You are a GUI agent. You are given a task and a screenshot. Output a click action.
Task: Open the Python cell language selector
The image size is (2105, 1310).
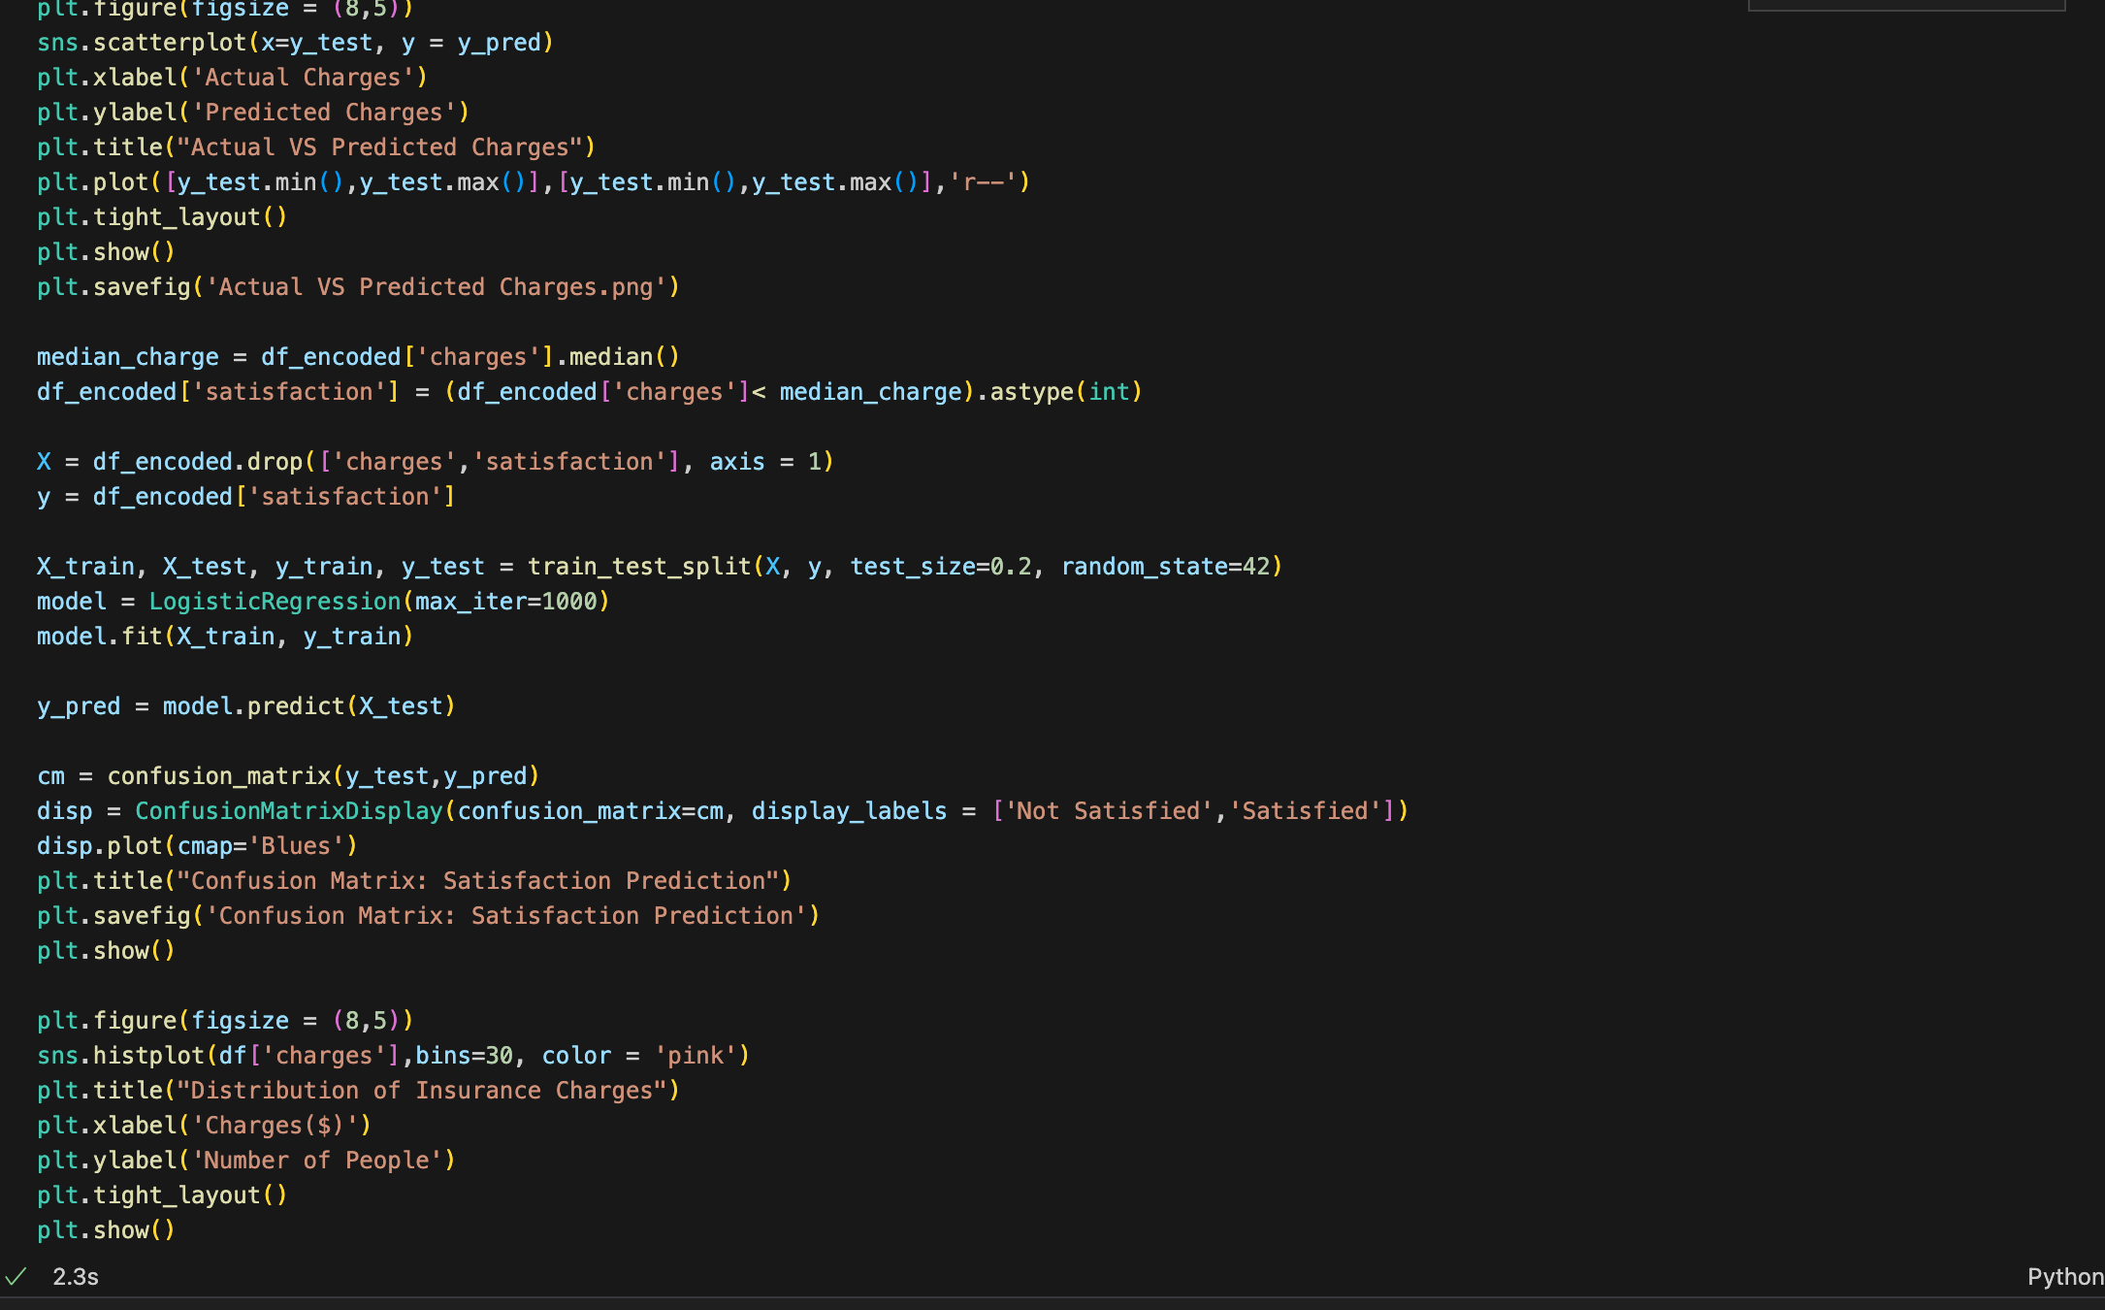[2064, 1277]
